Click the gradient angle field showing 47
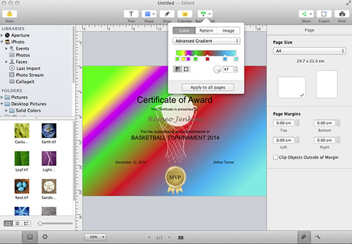 tap(228, 69)
